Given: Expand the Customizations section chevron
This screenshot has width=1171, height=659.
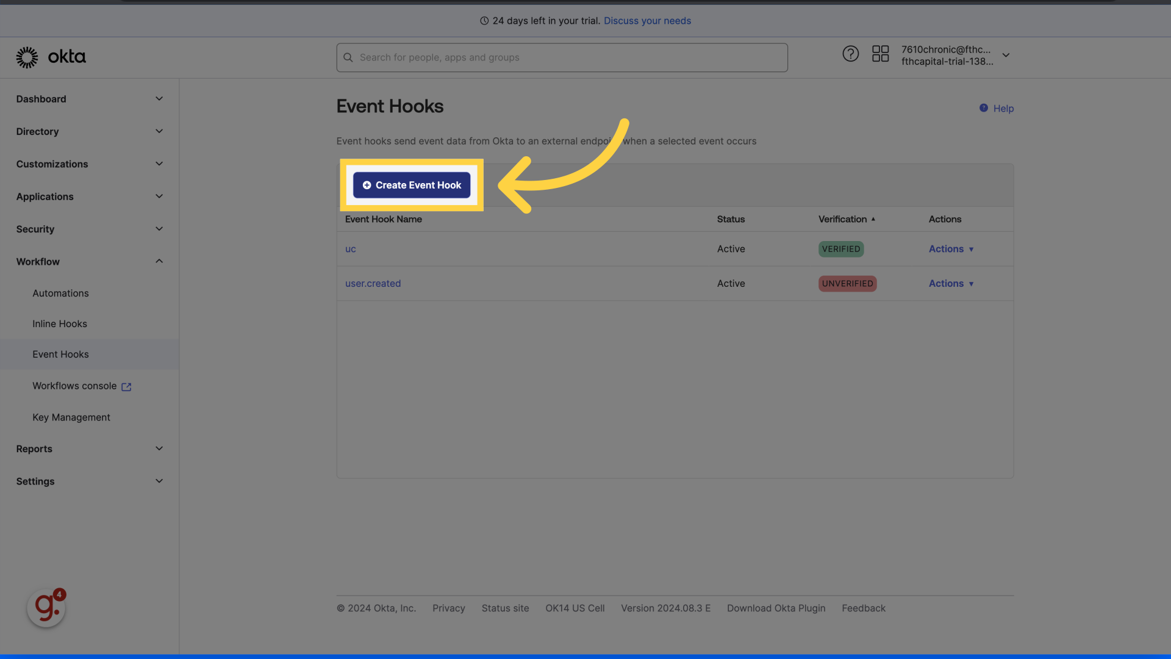Looking at the screenshot, I should [159, 164].
